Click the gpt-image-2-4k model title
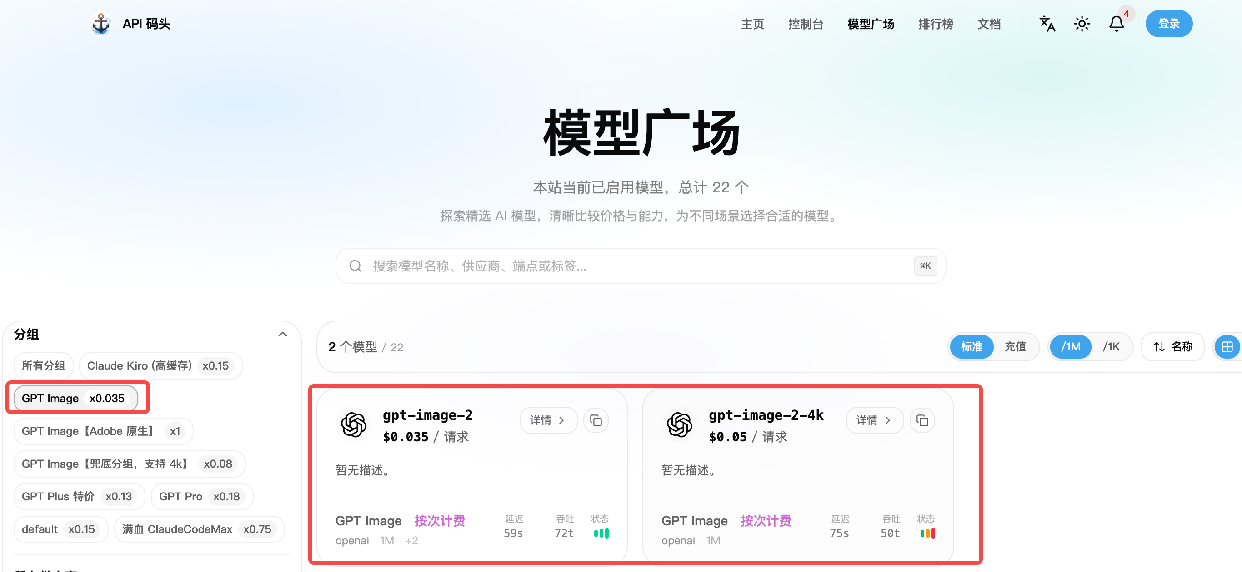 [x=766, y=415]
